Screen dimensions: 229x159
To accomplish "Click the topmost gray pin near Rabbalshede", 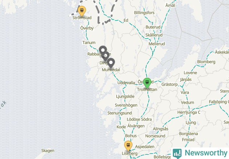I will (103, 50).
